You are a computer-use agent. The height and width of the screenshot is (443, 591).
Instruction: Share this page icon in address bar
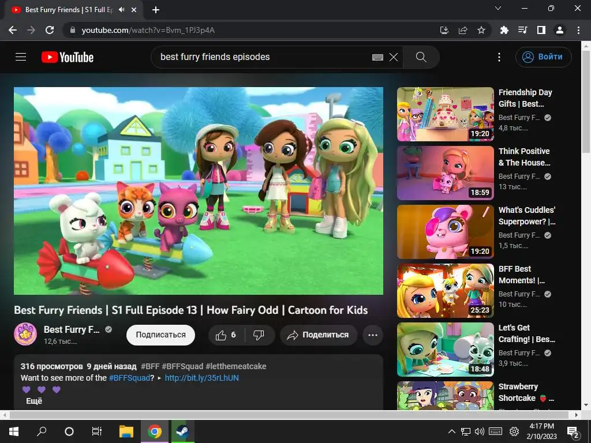click(x=463, y=30)
